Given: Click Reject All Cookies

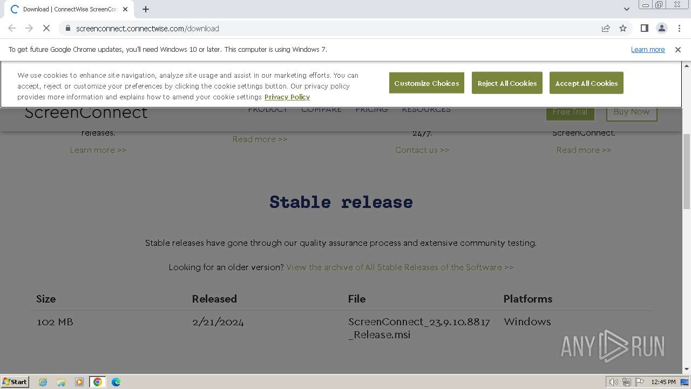Looking at the screenshot, I should [507, 83].
